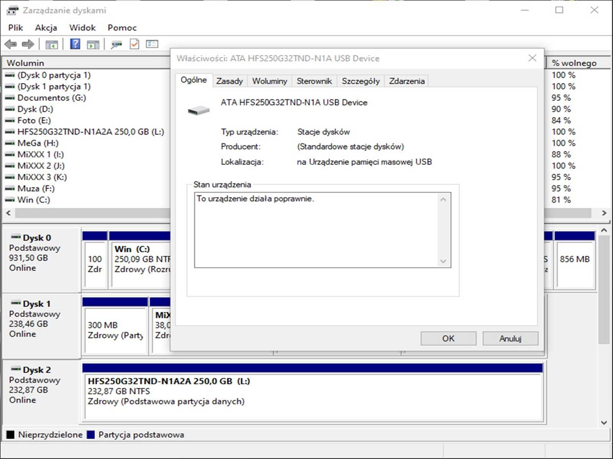Image resolution: width=613 pixels, height=459 pixels.
Task: Click the device status text box
Action: coord(322,230)
